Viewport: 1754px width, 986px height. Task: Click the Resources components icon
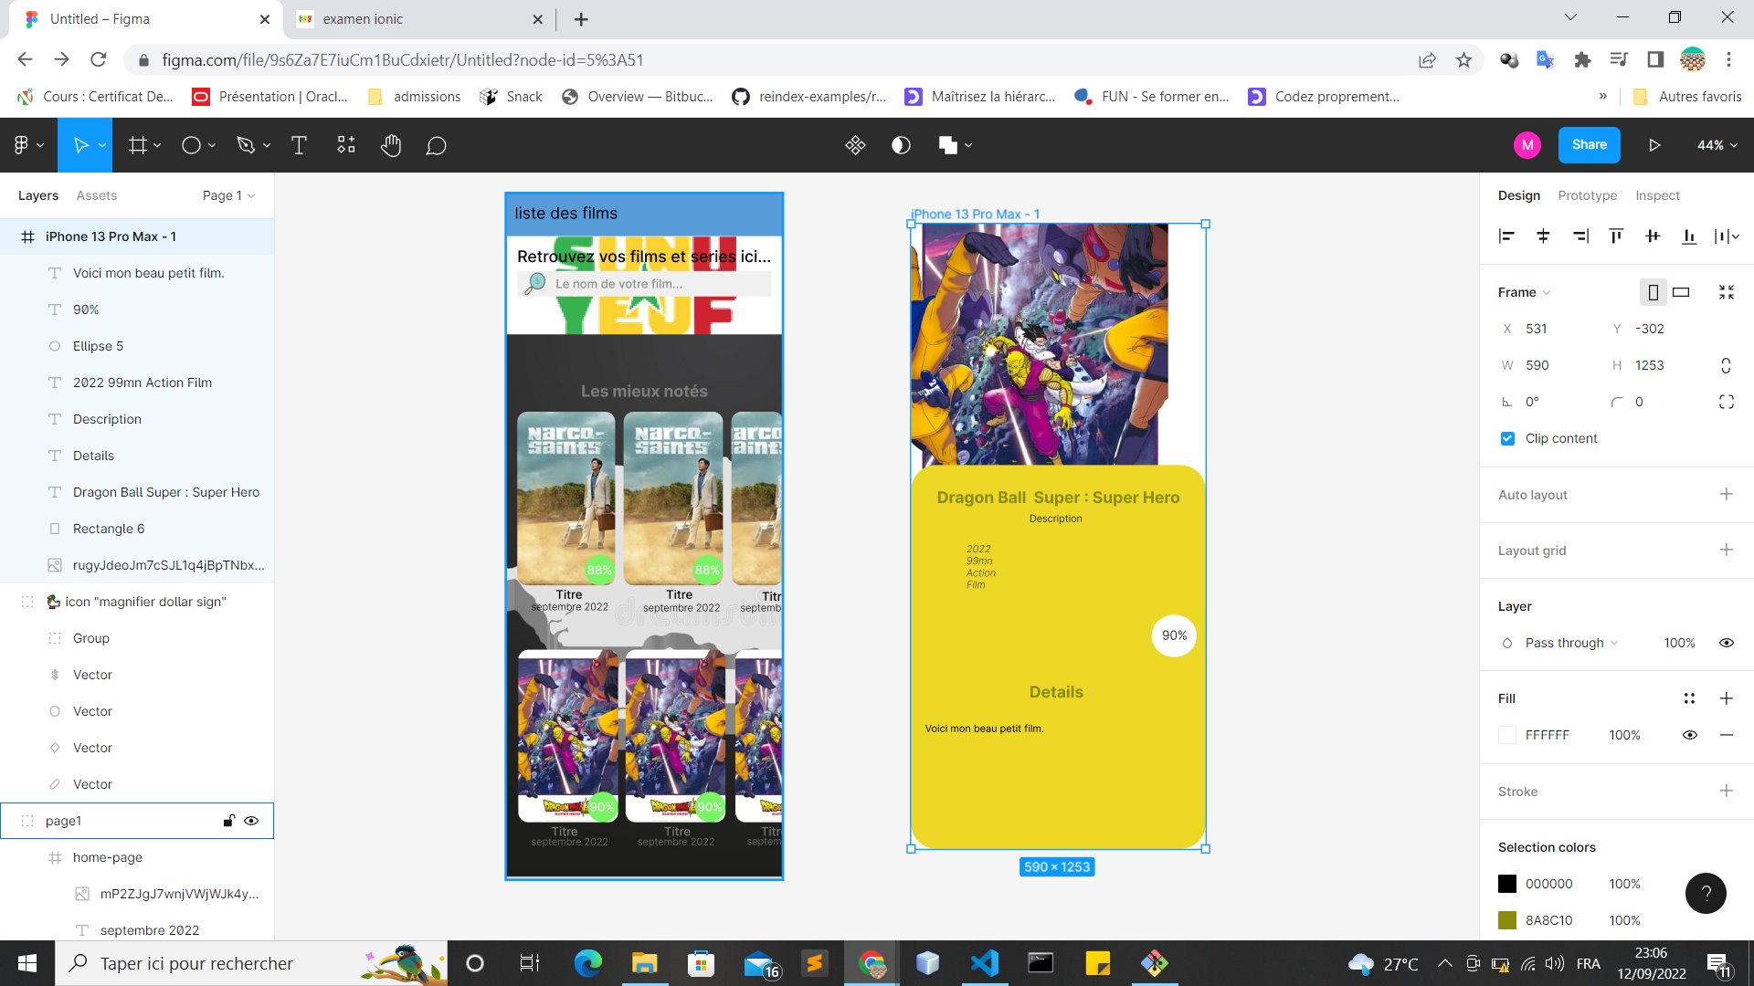click(x=346, y=145)
